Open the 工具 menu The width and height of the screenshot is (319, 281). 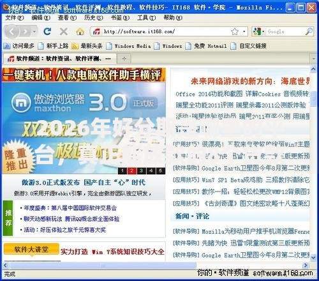coord(146,18)
